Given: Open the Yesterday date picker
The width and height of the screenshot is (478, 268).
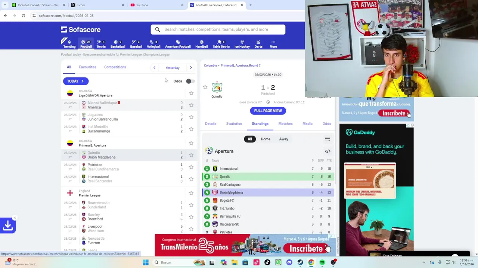Looking at the screenshot, I should coord(173,68).
